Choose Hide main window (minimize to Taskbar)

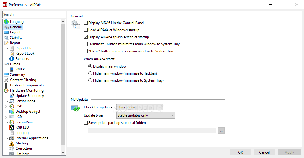click(x=90, y=73)
